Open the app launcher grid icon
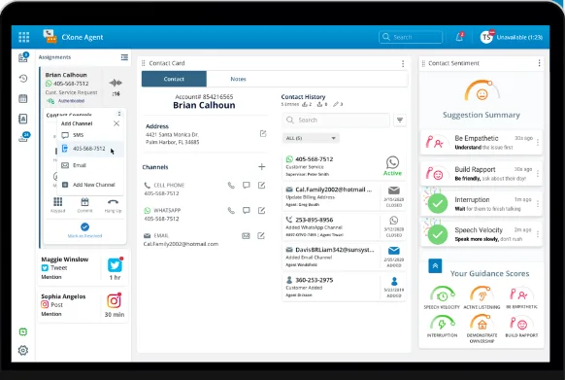565x380 pixels. (x=23, y=37)
